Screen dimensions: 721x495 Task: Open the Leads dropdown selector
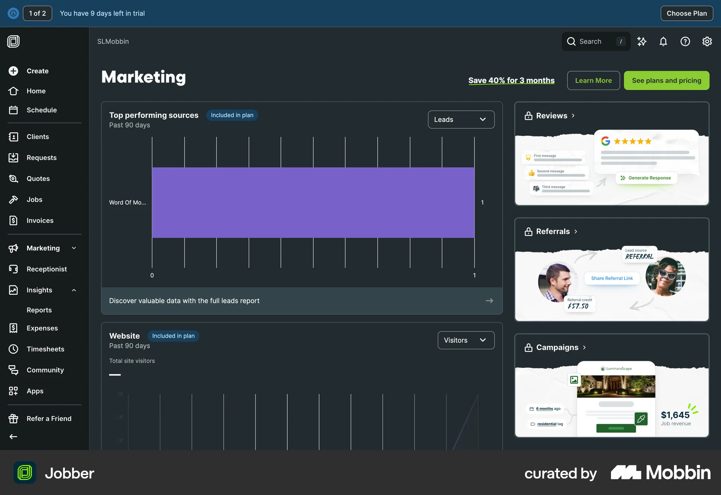click(461, 120)
